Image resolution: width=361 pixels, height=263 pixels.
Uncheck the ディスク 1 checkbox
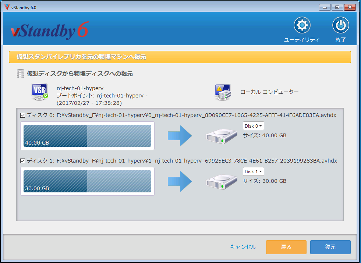click(22, 161)
